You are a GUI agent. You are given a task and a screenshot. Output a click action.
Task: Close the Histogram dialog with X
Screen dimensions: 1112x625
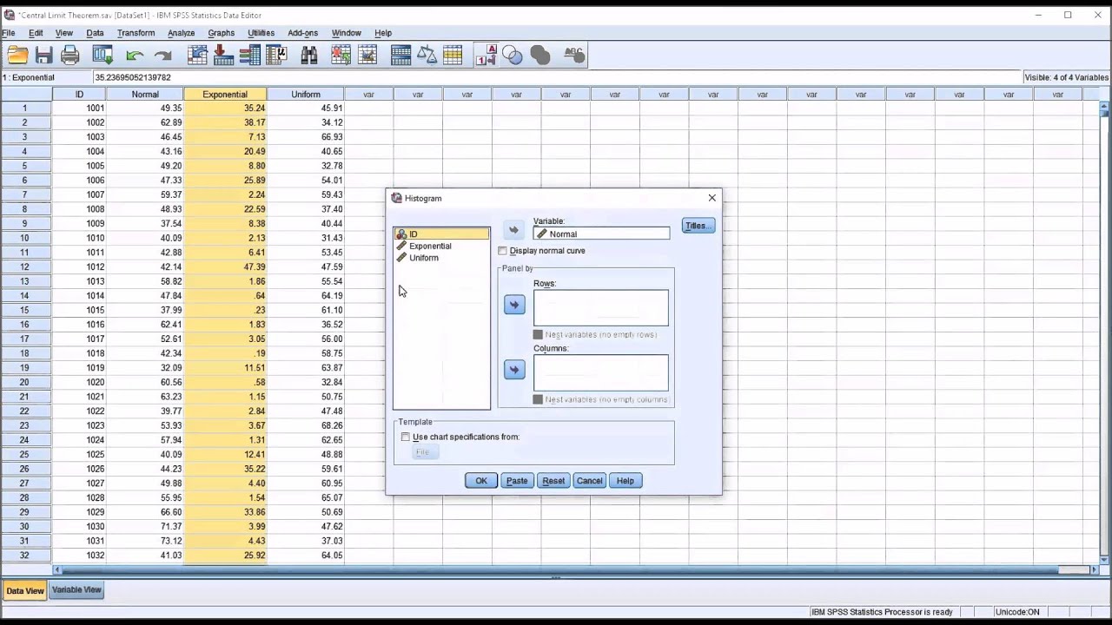point(712,198)
